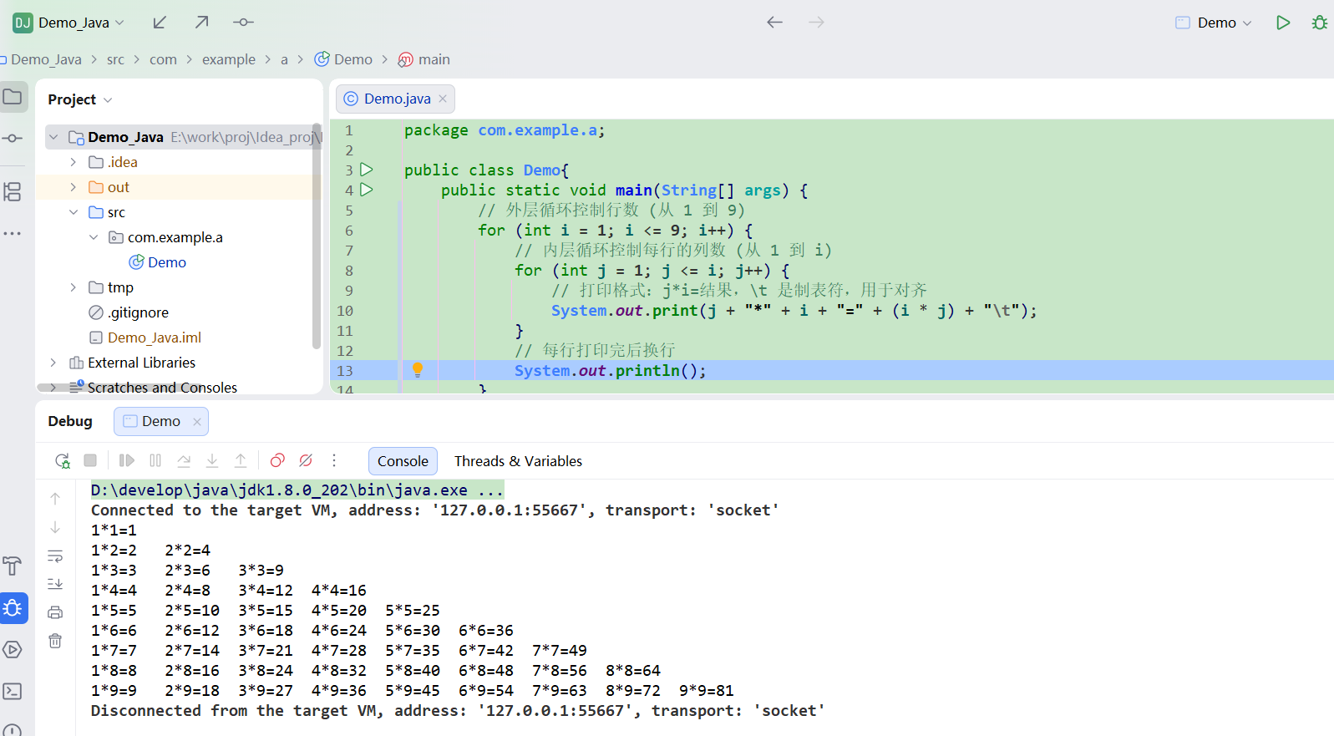Clear all console output with trash icon
This screenshot has height=736, width=1334.
coord(55,641)
